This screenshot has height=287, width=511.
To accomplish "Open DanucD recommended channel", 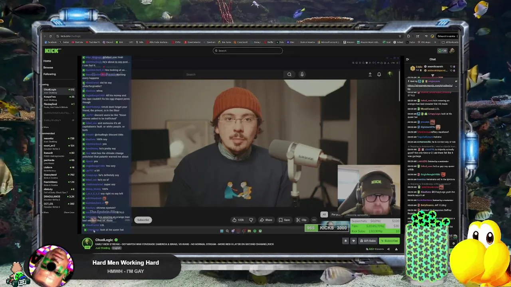I will pyautogui.click(x=59, y=154).
